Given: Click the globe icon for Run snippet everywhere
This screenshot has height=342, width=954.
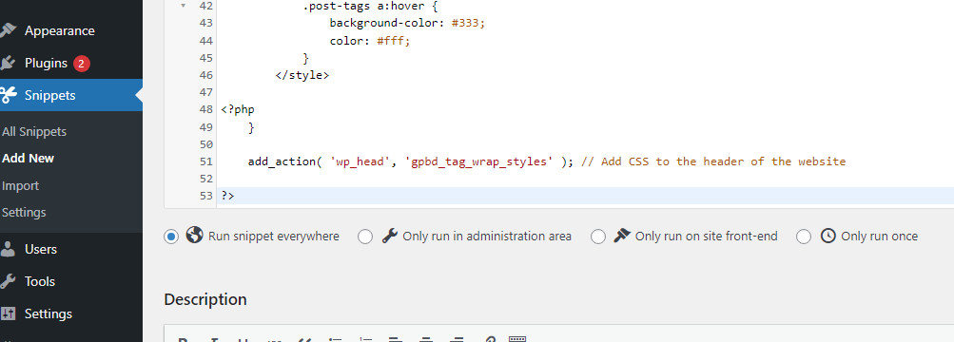Looking at the screenshot, I should pyautogui.click(x=194, y=235).
